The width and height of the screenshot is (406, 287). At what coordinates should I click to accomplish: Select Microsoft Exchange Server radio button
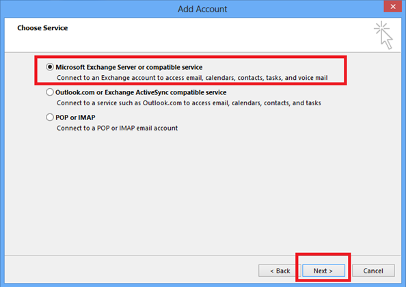point(50,67)
